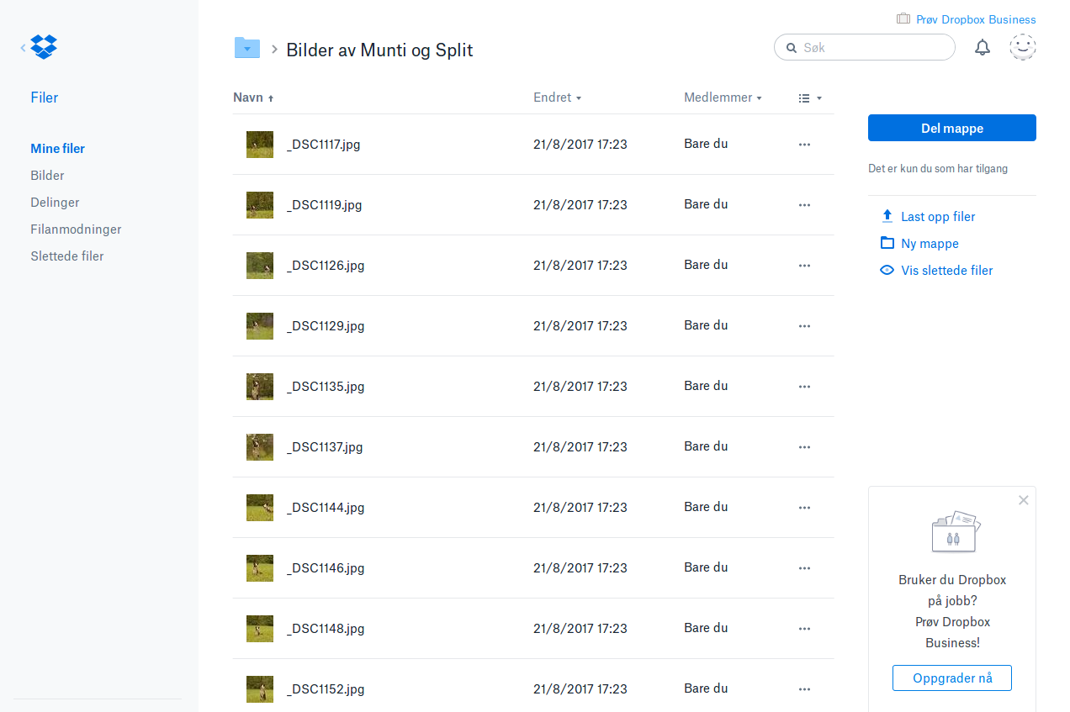Viewport: 1070px width, 712px height.
Task: Open Slettede filer in sidebar
Action: point(67,256)
